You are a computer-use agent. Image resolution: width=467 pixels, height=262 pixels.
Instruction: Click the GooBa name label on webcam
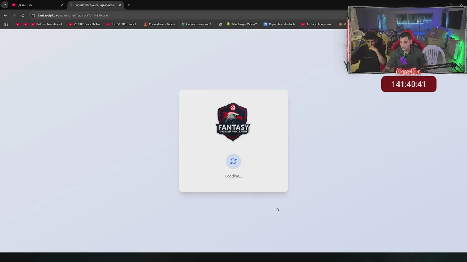408,71
